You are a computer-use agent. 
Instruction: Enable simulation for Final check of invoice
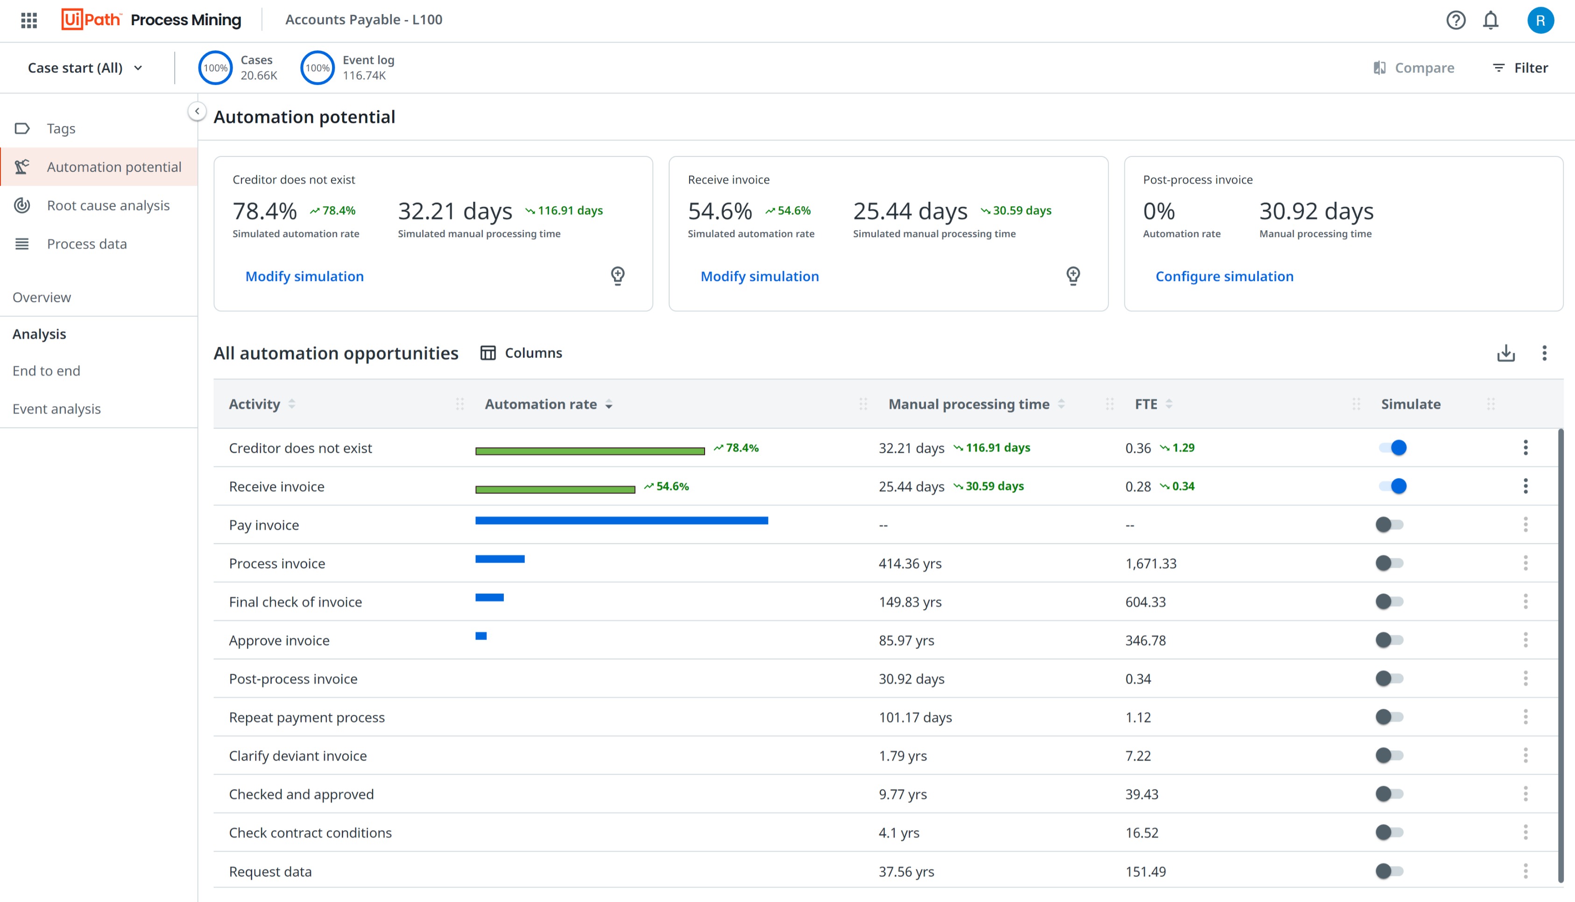click(x=1389, y=601)
